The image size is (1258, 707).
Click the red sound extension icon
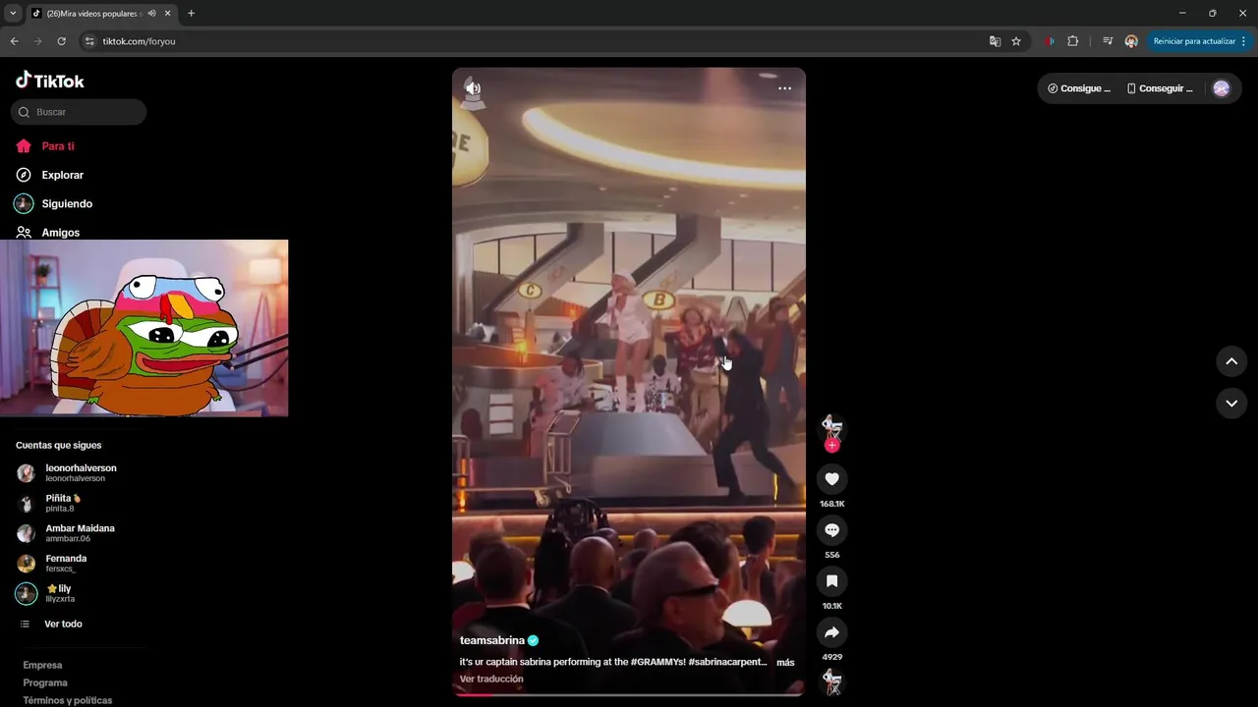[x=1049, y=41]
